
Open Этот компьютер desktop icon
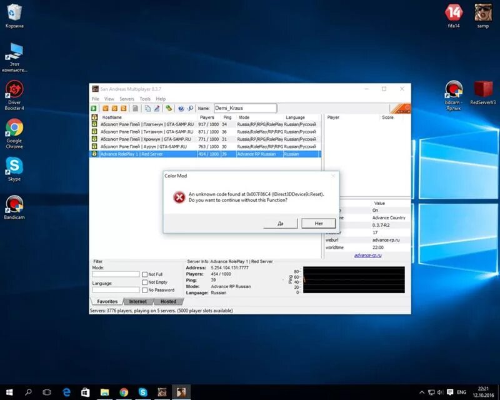14,57
